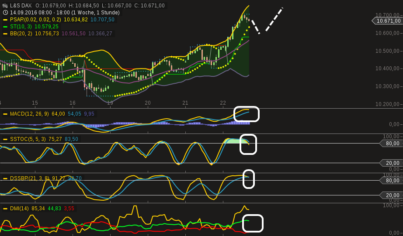Click the yellow DMI color marker
This screenshot has height=236, width=403.
point(5,209)
